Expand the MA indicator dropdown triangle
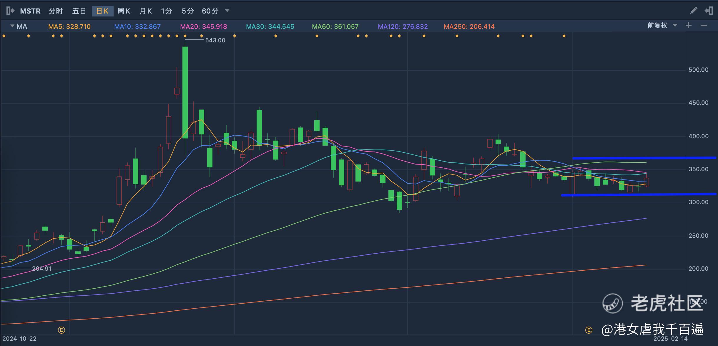The height and width of the screenshot is (346, 718). point(12,26)
